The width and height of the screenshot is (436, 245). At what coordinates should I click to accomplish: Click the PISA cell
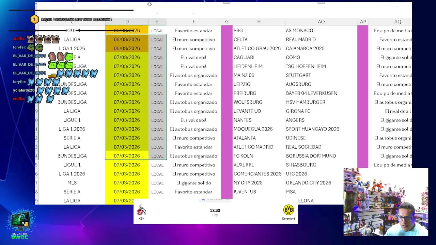[314, 192]
